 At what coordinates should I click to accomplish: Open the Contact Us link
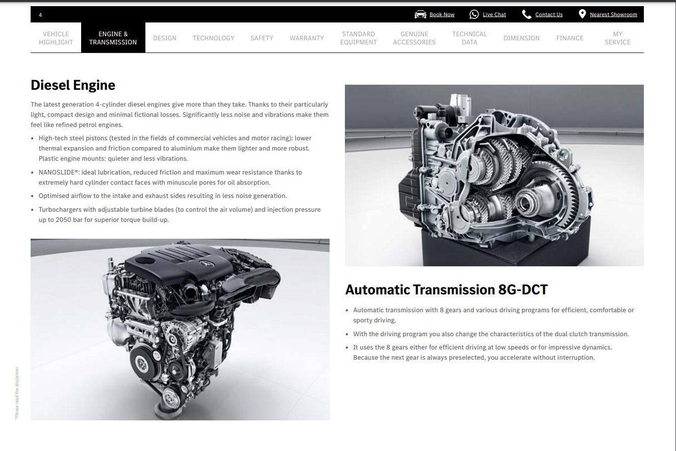[549, 15]
